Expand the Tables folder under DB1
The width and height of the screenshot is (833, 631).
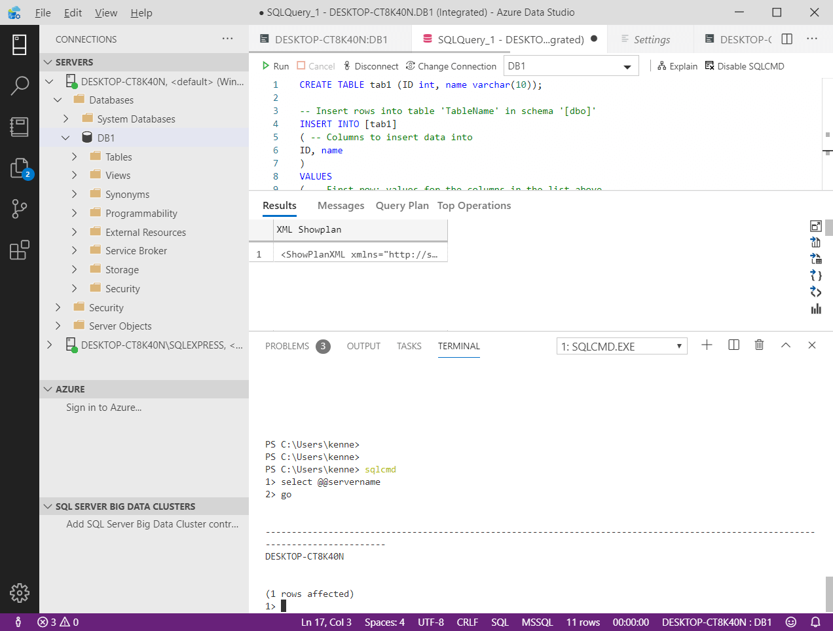point(74,157)
